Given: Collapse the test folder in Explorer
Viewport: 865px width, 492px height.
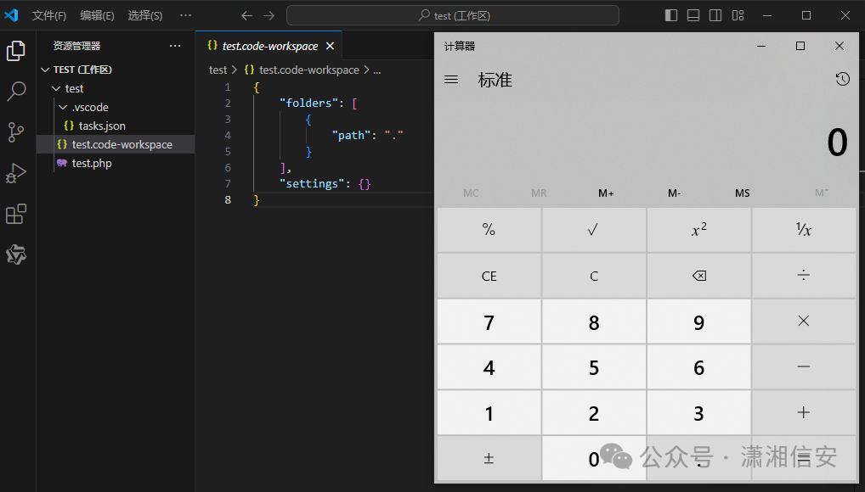Looking at the screenshot, I should (x=55, y=87).
